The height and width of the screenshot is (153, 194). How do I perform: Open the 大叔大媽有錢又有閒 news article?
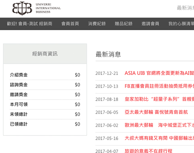point(159,138)
